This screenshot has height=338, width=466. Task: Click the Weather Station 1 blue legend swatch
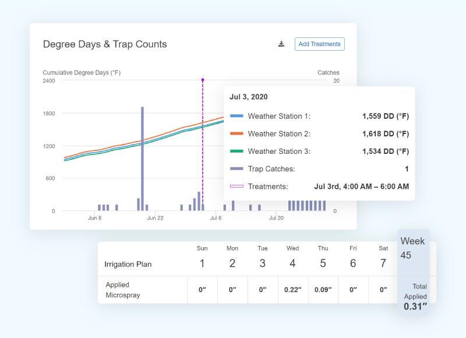point(236,116)
